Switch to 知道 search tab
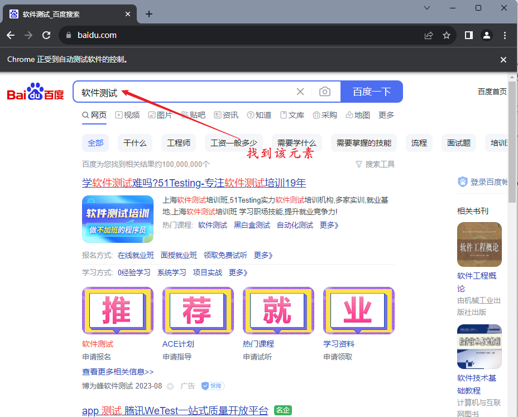Viewport: 518px width, 417px height. (260, 115)
